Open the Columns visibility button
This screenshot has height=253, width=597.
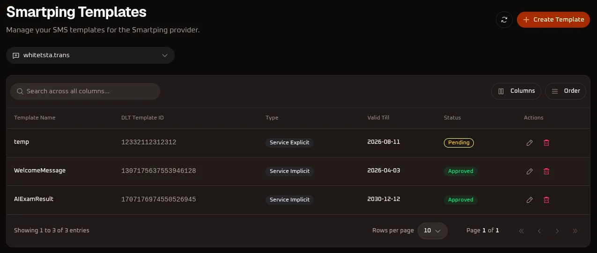(516, 91)
